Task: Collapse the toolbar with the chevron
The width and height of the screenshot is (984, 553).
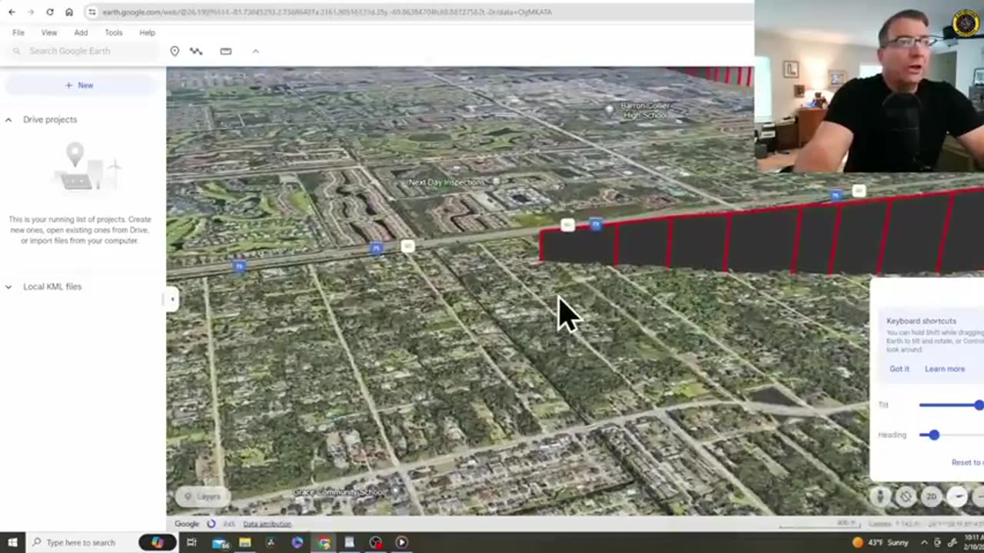Action: tap(255, 51)
